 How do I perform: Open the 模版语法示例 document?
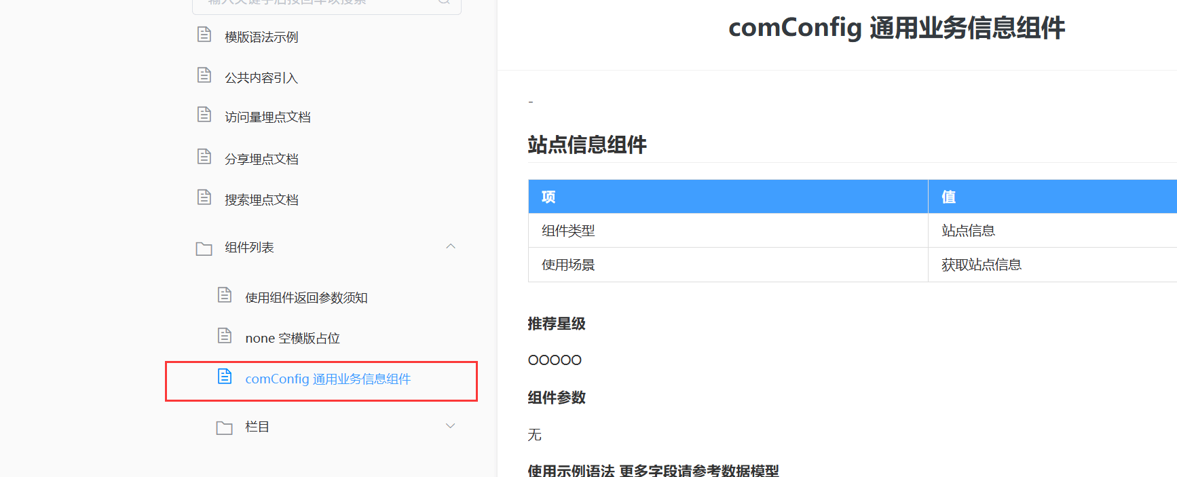(x=261, y=37)
